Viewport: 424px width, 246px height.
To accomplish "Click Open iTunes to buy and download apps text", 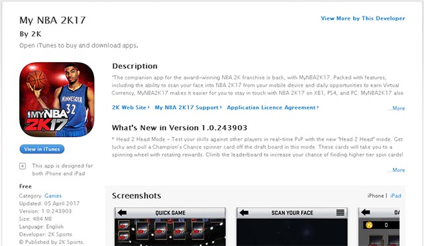I will [79, 46].
